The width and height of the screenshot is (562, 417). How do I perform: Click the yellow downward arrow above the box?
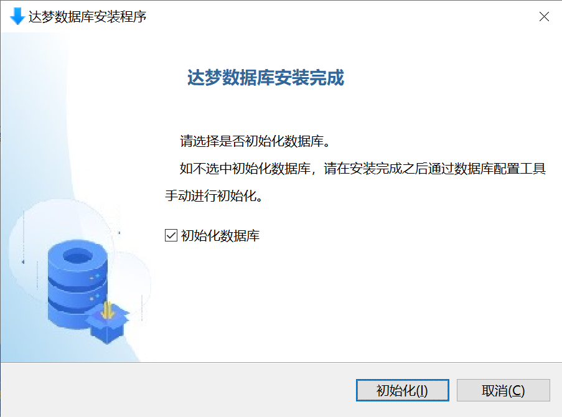pos(107,310)
